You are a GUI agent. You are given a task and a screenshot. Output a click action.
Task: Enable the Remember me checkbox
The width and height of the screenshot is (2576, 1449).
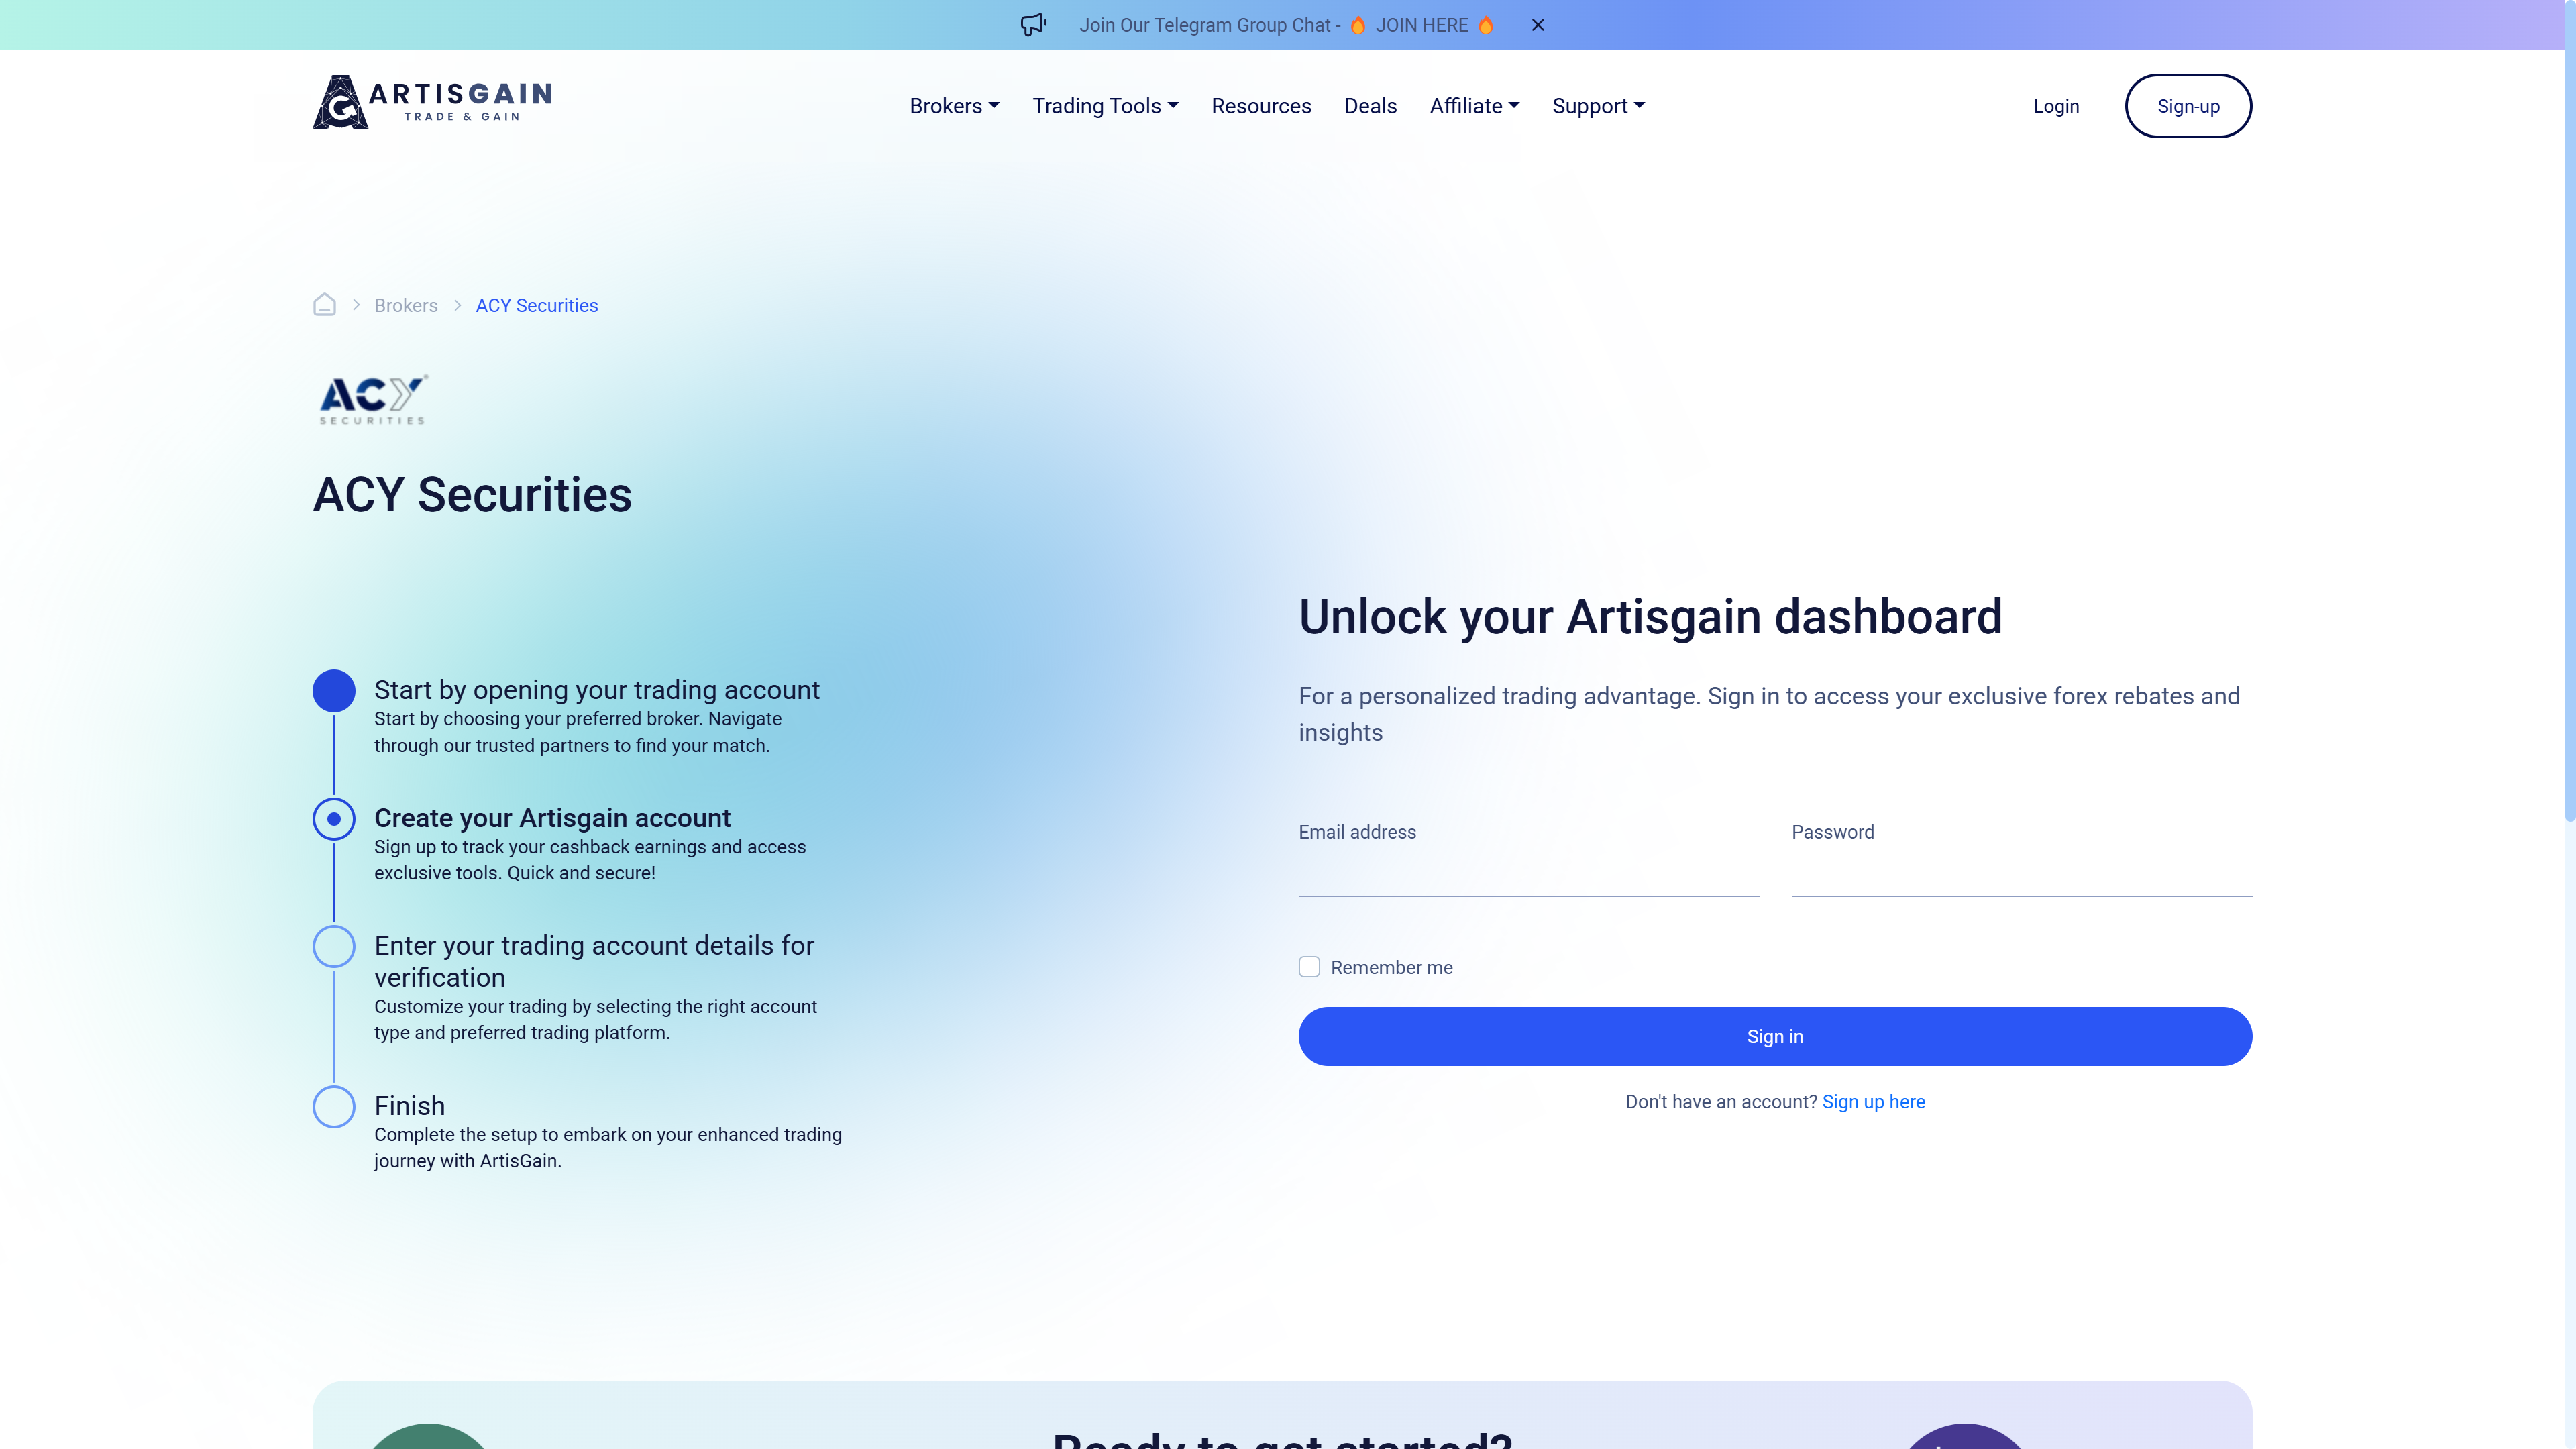1309,967
